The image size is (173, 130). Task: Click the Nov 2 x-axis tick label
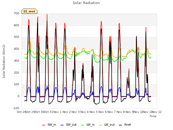66,112
